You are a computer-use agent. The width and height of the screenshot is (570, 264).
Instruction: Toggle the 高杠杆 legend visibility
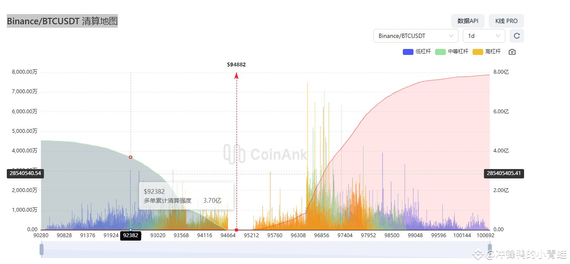click(487, 51)
